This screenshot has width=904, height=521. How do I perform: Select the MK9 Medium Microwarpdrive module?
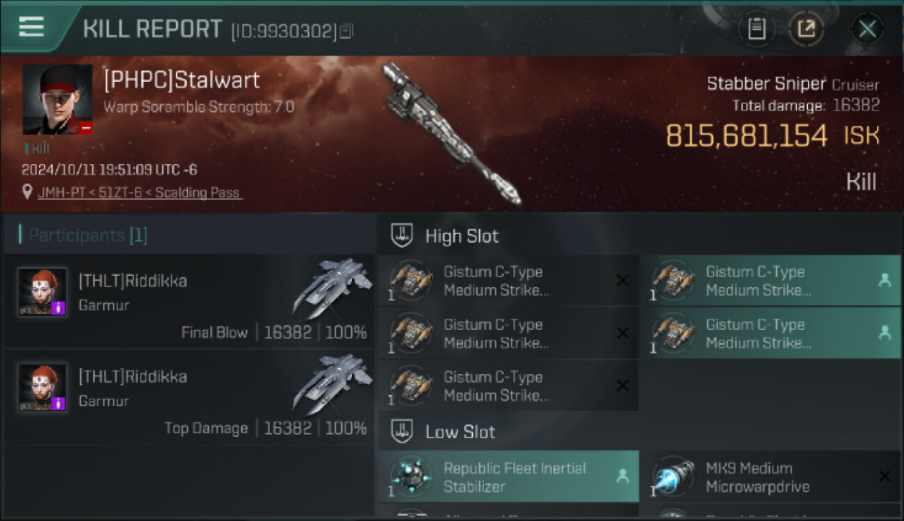pyautogui.click(x=771, y=477)
